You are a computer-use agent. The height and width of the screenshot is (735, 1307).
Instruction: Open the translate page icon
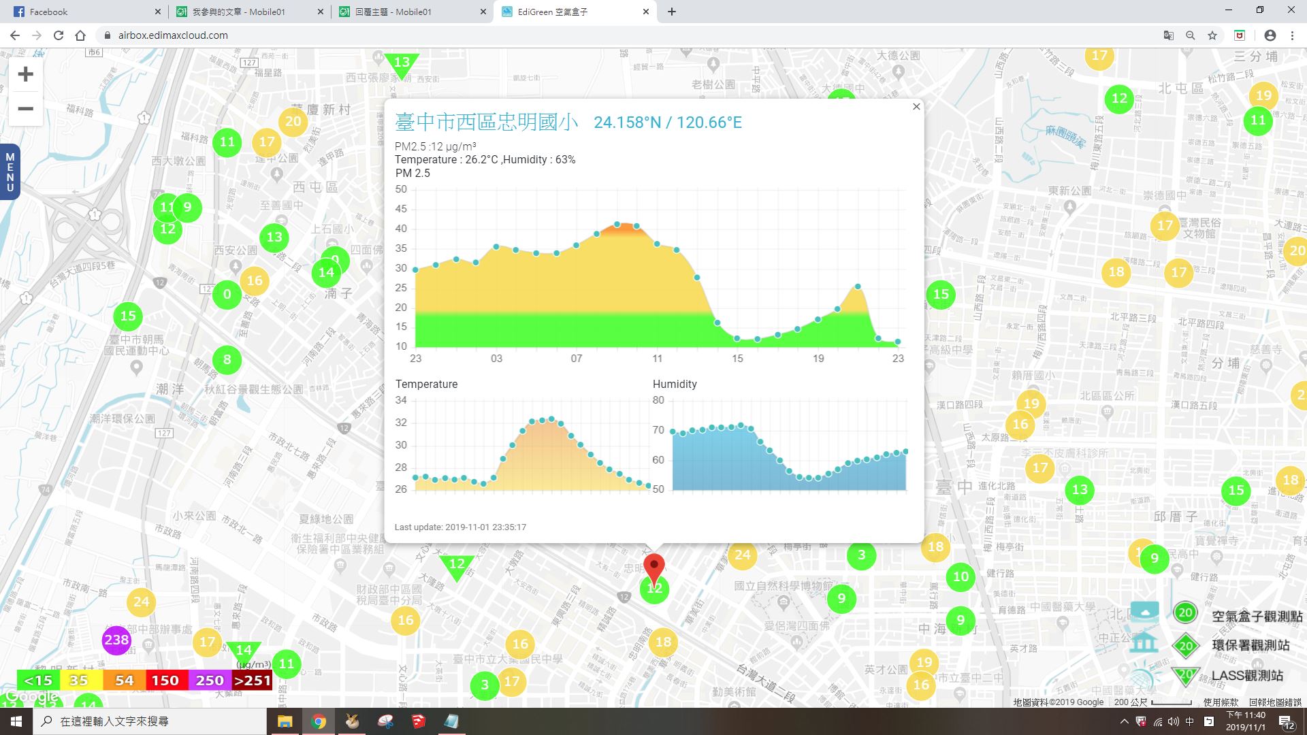(1168, 35)
